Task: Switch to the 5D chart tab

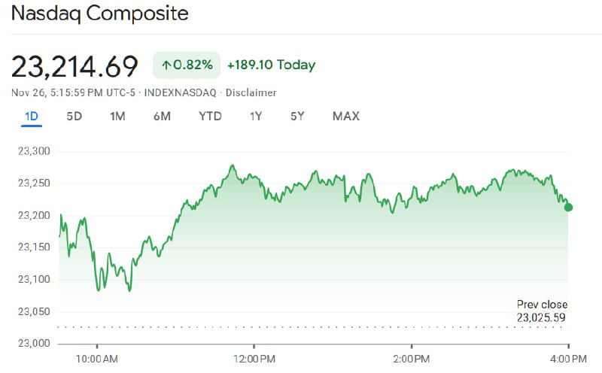Action: click(x=74, y=117)
